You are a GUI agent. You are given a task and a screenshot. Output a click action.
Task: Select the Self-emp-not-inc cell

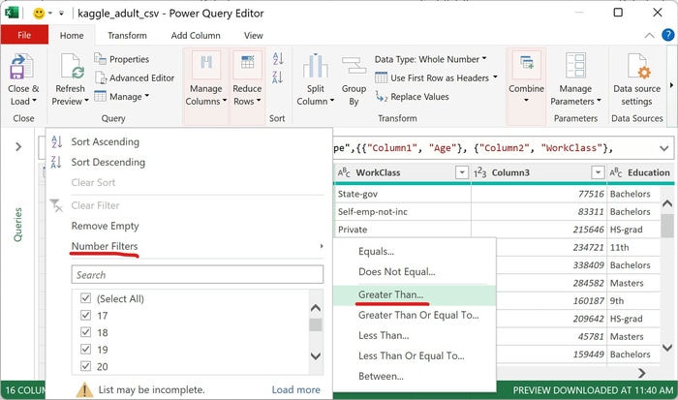click(402, 212)
